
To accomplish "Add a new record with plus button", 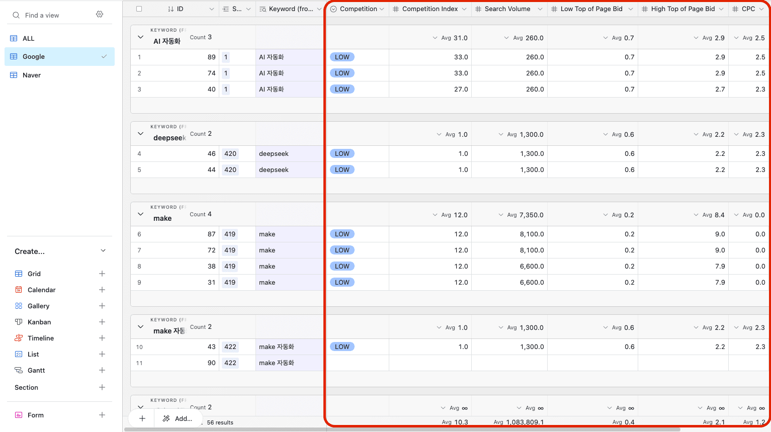I will coord(142,418).
